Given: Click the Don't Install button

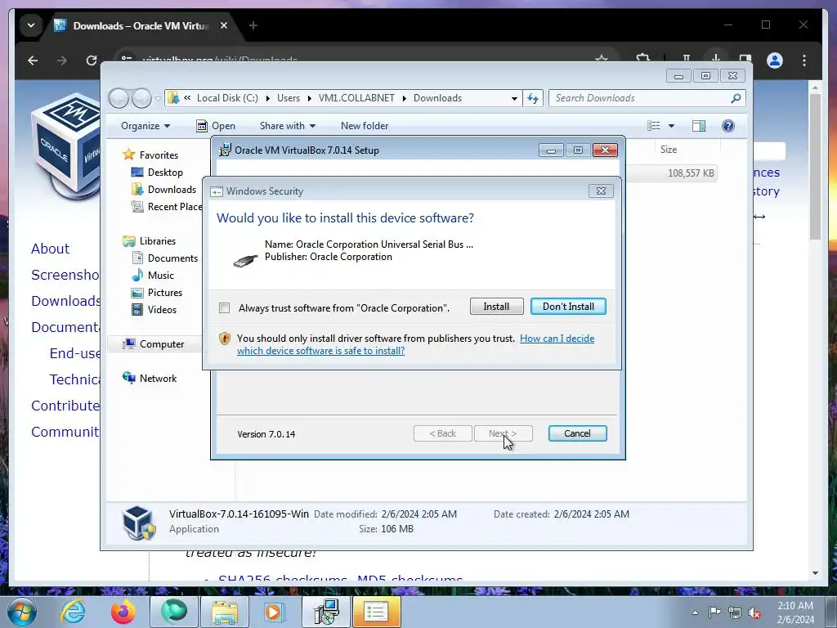Looking at the screenshot, I should coord(568,307).
